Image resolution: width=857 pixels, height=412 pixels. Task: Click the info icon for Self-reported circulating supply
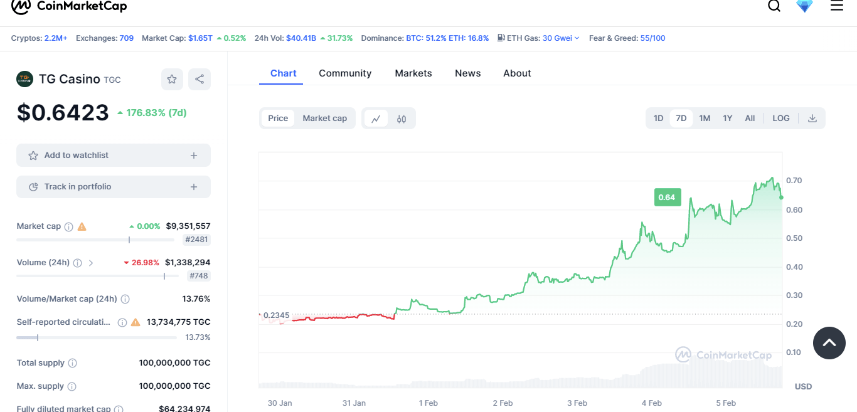click(122, 322)
